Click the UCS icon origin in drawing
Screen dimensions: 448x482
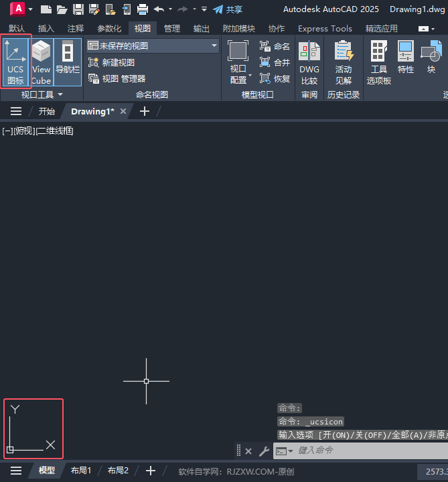coord(10,449)
